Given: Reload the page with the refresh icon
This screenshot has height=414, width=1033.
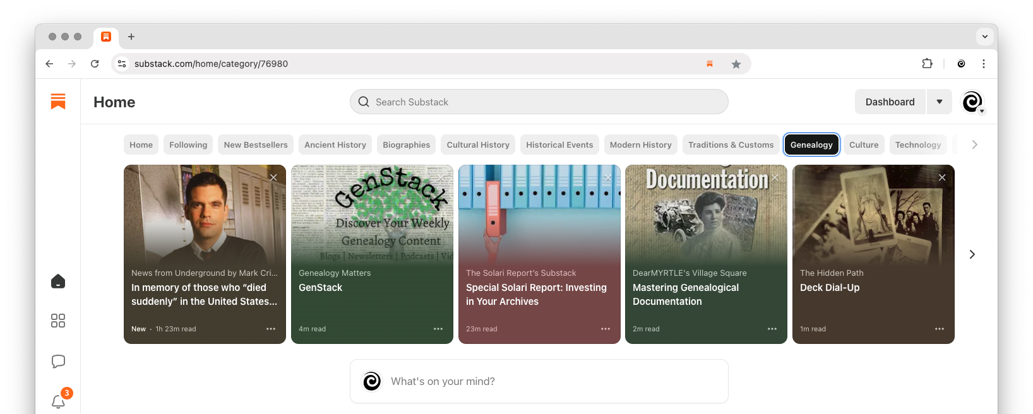Looking at the screenshot, I should tap(95, 64).
